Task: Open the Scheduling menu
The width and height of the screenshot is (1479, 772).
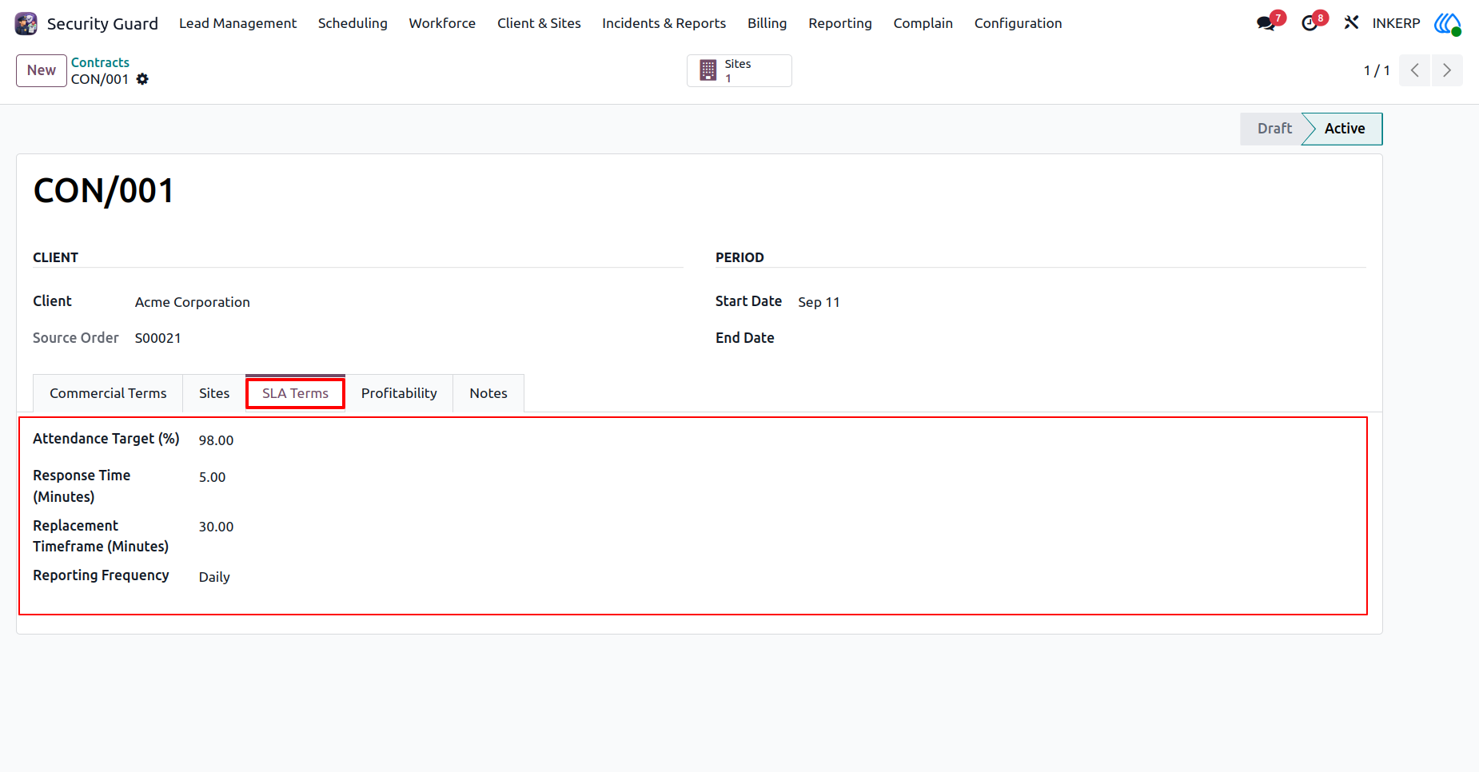Action: click(x=353, y=23)
